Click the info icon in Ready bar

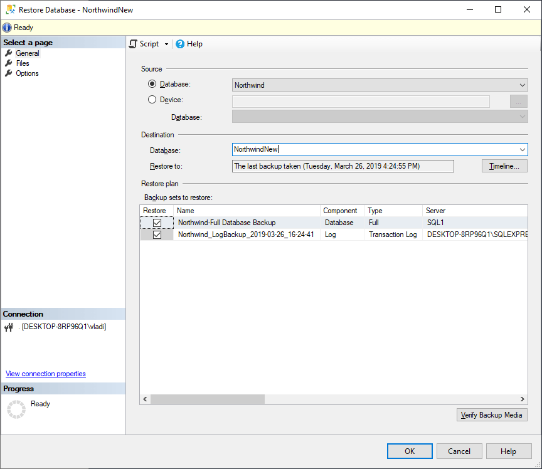click(6, 28)
